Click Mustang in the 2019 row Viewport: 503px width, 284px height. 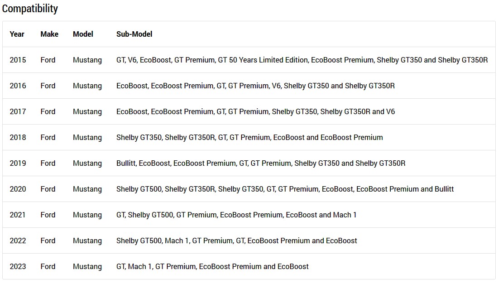[87, 164]
